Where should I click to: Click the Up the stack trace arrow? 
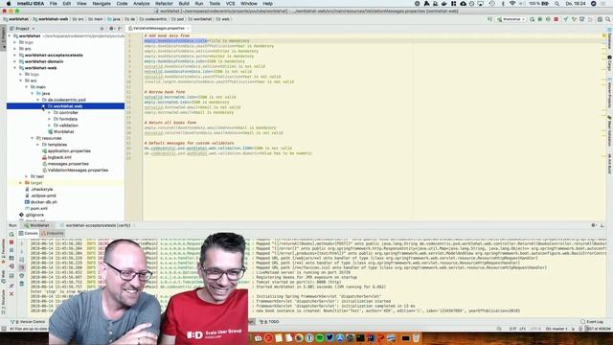coord(22,242)
